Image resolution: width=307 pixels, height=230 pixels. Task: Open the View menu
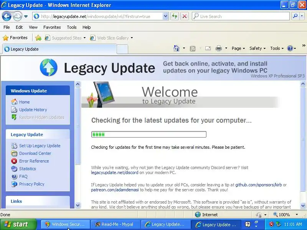33,27
